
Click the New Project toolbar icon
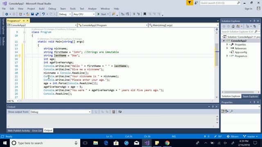[x=20, y=14]
